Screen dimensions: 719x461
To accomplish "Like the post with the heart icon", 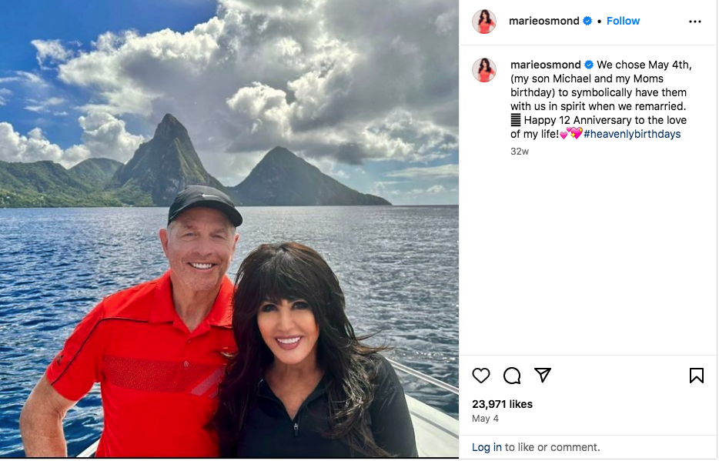I will (x=481, y=376).
